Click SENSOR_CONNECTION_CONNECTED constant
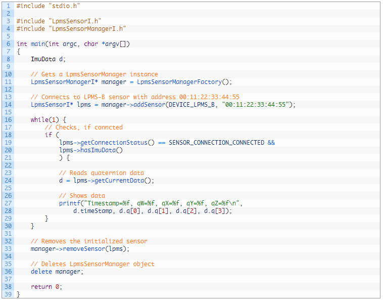 coord(216,143)
